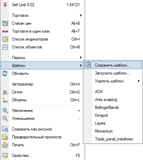This screenshot has width=143, height=160.
Task: Expand the Удалить шаблон submenu arrow
Action: [139, 81]
